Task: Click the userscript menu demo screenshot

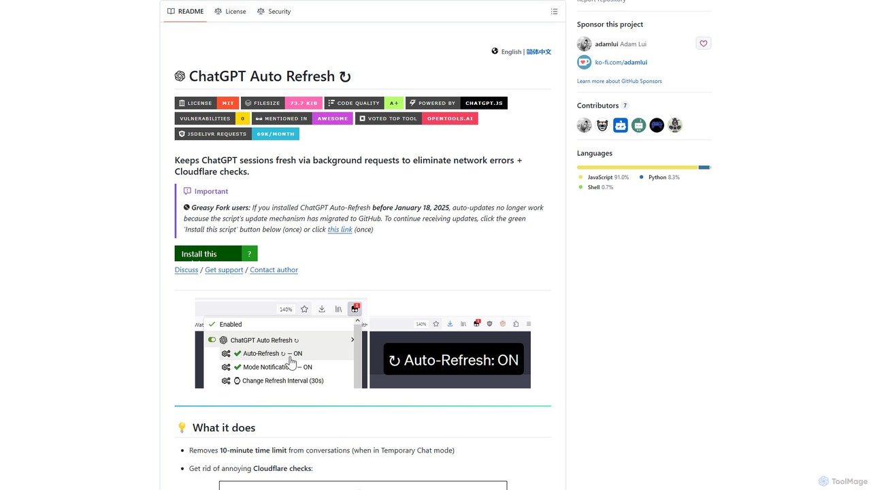Action: pos(281,344)
